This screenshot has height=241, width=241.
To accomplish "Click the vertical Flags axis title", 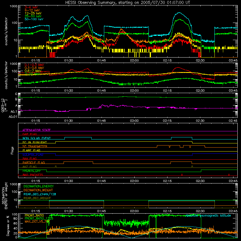I will 12,150.
